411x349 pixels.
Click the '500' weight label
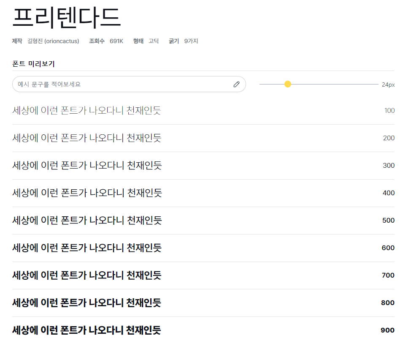(x=389, y=221)
